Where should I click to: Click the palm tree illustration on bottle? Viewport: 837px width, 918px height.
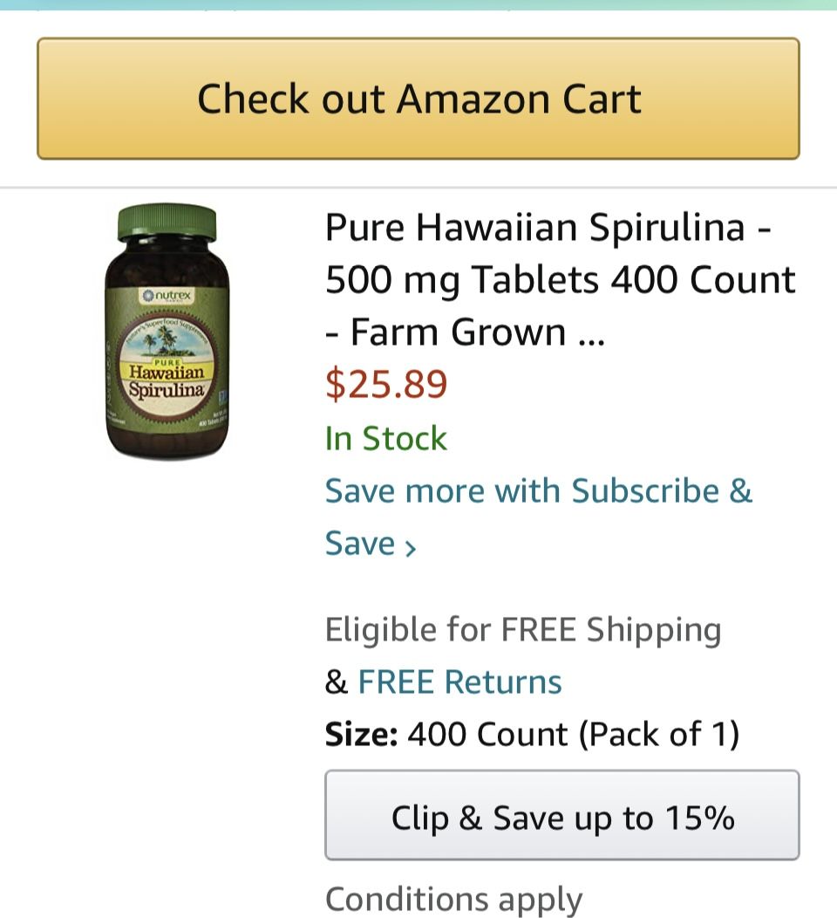point(166,346)
